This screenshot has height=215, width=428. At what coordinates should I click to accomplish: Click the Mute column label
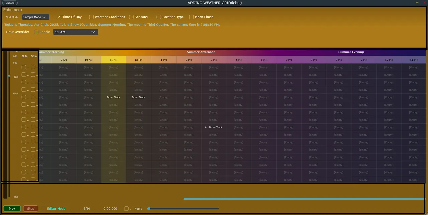point(25,56)
